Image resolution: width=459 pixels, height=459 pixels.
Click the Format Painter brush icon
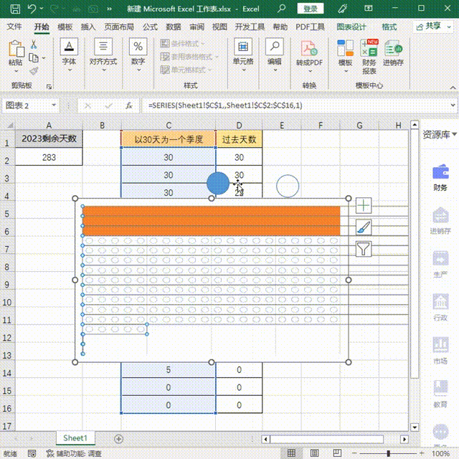(34, 71)
